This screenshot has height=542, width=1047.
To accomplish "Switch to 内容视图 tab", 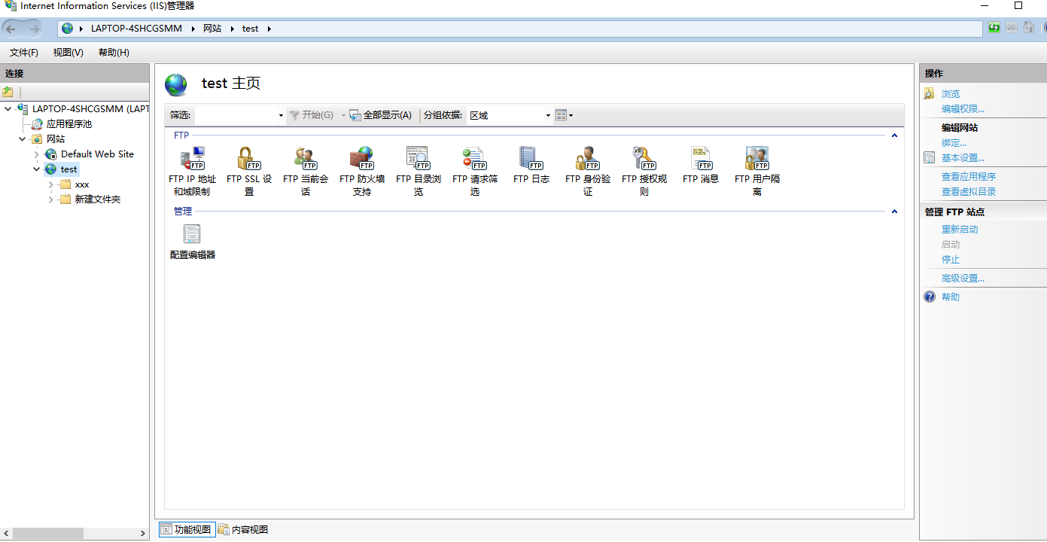I will (243, 529).
